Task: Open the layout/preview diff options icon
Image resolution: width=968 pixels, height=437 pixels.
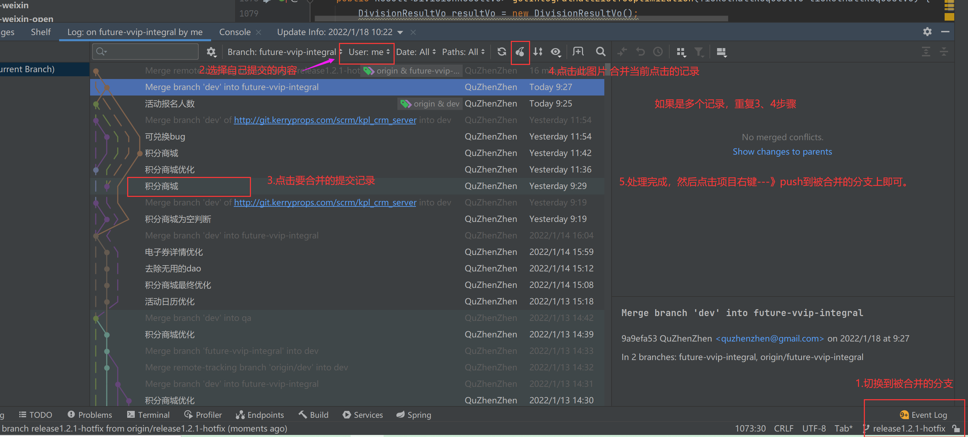Action: (722, 52)
